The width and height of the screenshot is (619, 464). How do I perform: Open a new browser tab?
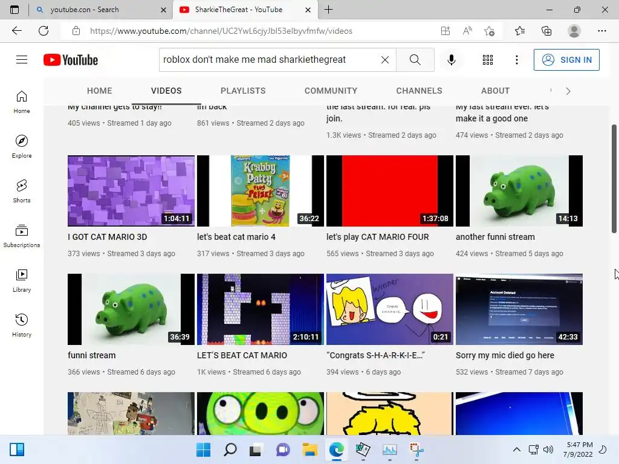point(328,10)
